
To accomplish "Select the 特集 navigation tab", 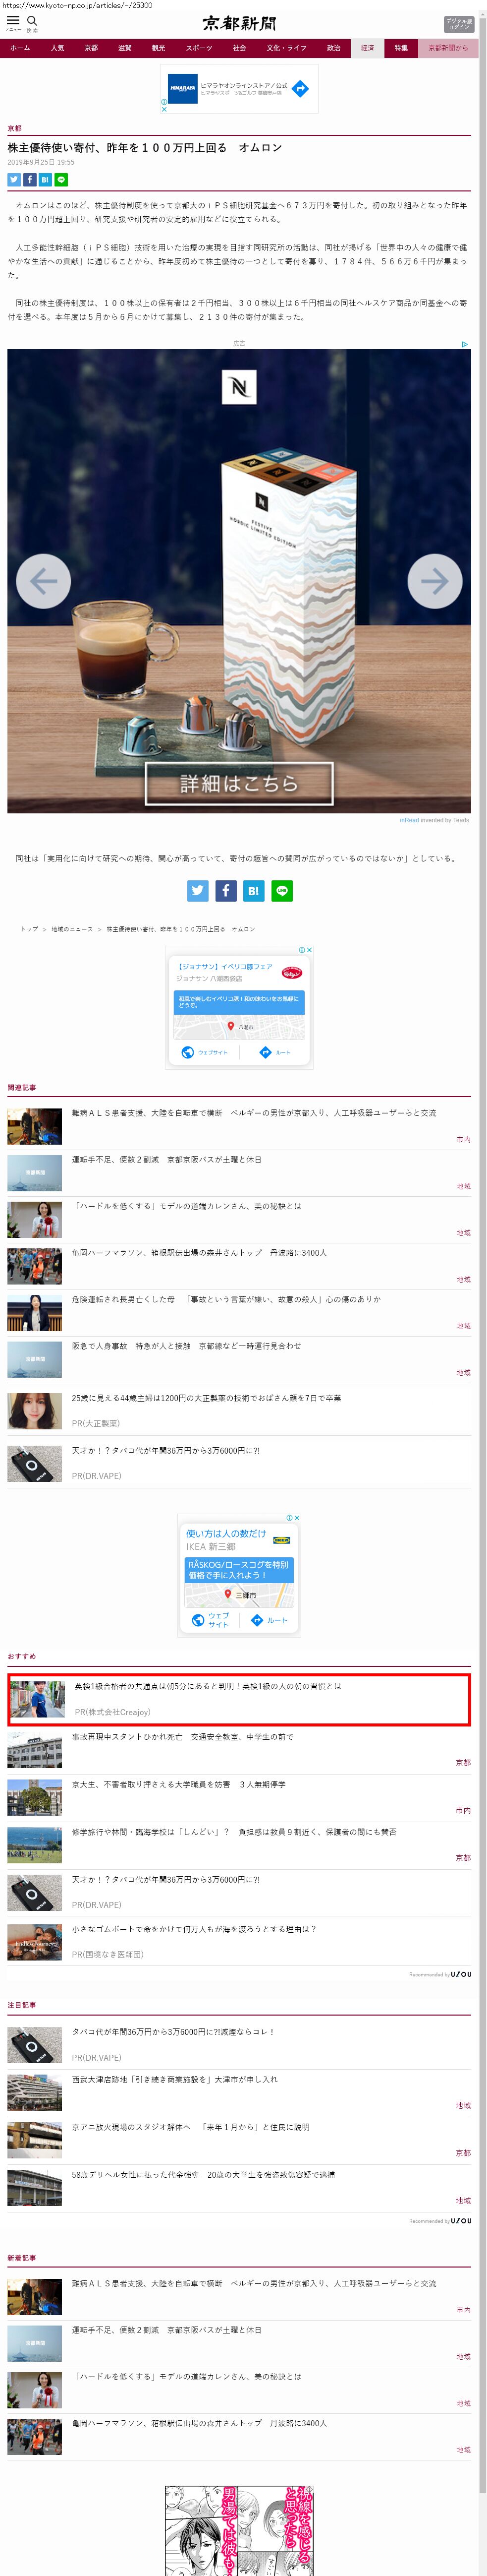I will coord(400,48).
